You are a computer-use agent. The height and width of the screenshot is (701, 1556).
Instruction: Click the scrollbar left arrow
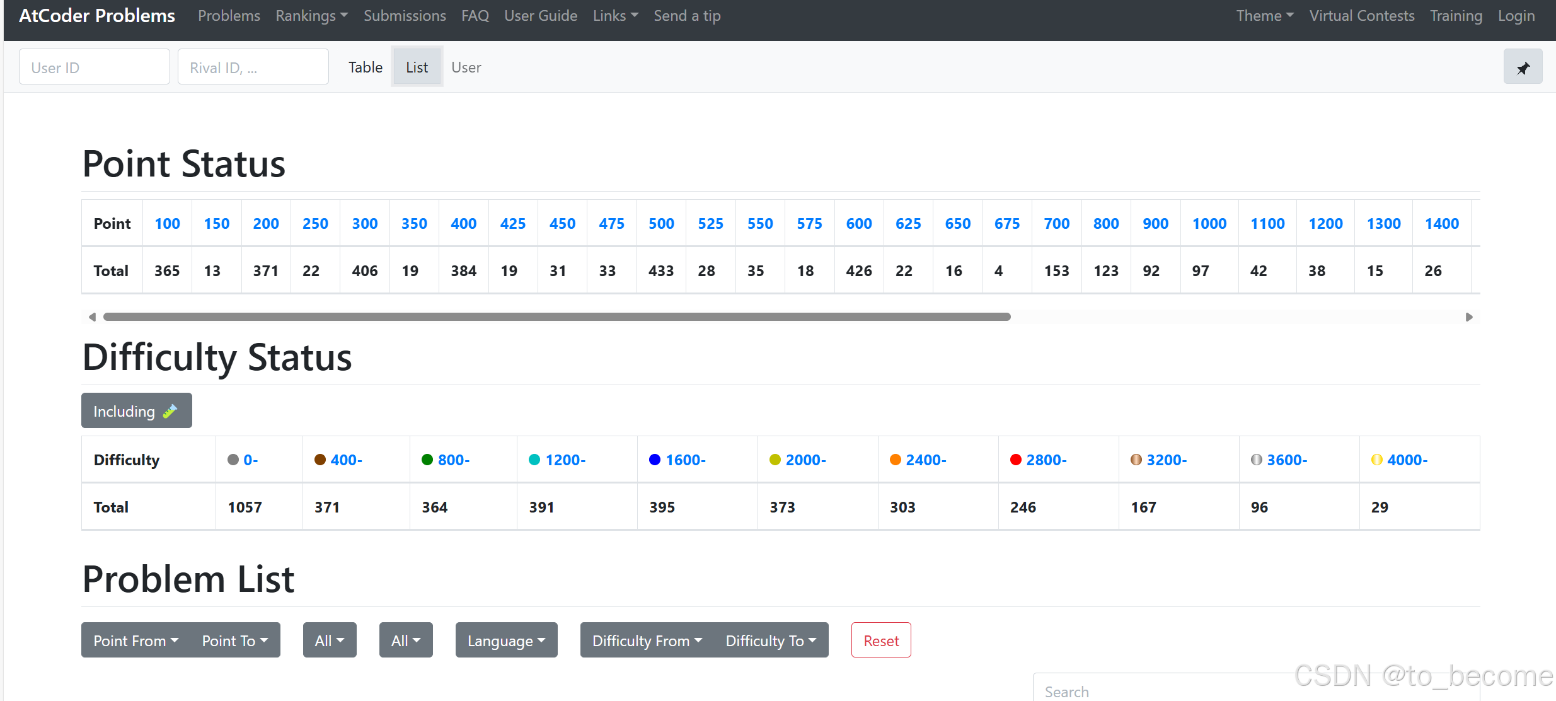(x=92, y=317)
